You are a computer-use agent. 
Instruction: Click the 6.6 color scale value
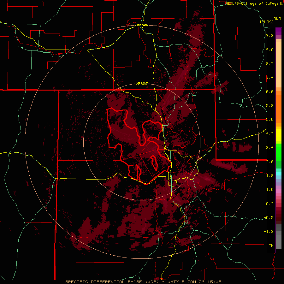(270, 92)
